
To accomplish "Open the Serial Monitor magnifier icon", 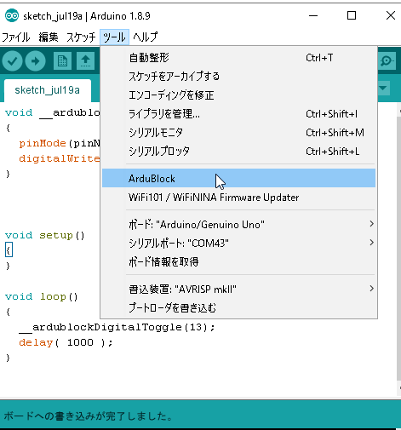I will pyautogui.click(x=387, y=61).
